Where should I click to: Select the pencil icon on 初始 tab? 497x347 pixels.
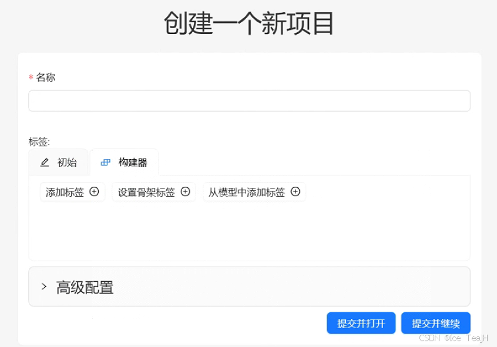tap(45, 163)
